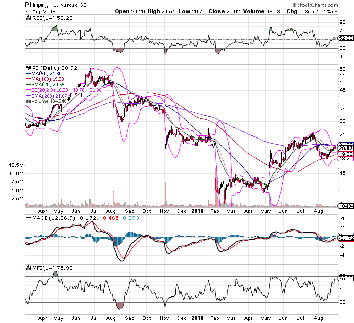The width and height of the screenshot is (354, 323).
Task: Click the 30 RSI oversold axis label
Action: tap(342, 48)
